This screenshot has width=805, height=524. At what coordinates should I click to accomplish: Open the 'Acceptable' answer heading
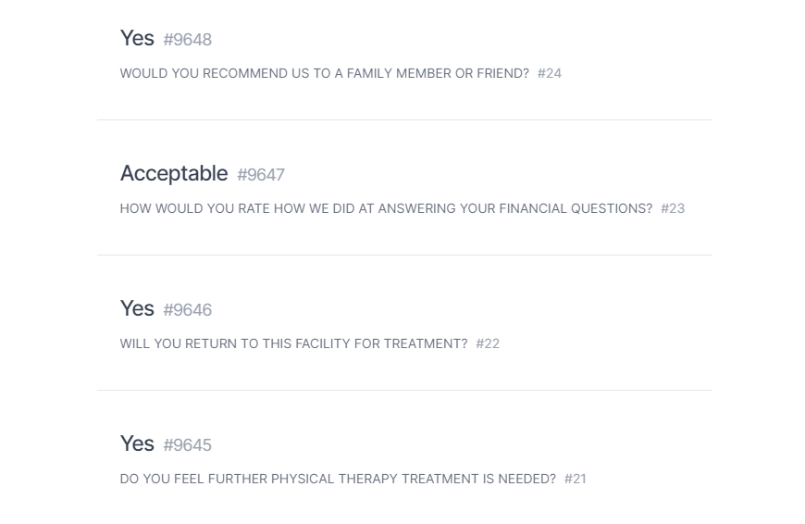tap(174, 173)
